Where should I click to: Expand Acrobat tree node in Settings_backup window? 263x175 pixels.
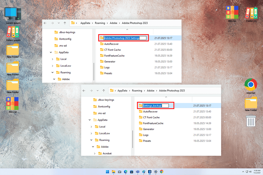point(95,153)
